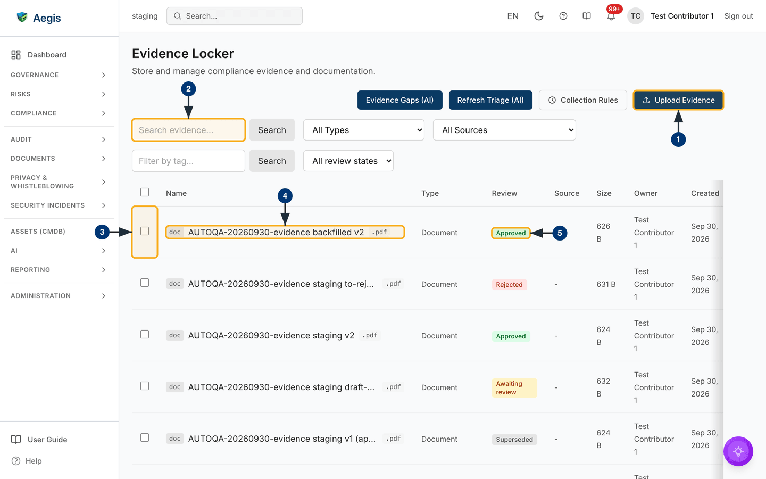
Task: Click the User Guide book icon in sidebar
Action: (16, 440)
